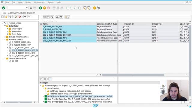Collapse the runtime objects warning message
The width and height of the screenshot is (192, 108).
(41, 85)
